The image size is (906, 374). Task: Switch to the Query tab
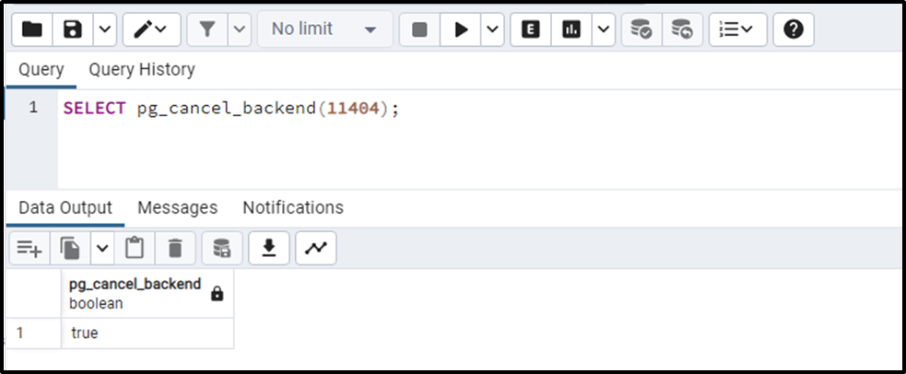pyautogui.click(x=41, y=69)
